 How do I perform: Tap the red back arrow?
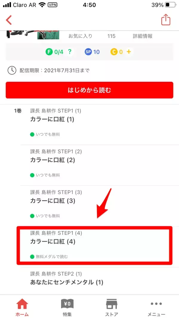coord(9,20)
